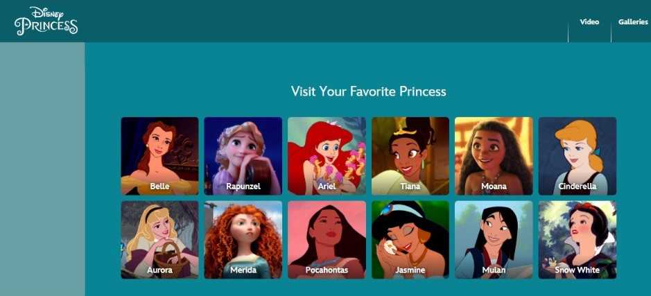Click the Snow White name label
The height and width of the screenshot is (296, 651).
pyautogui.click(x=578, y=270)
